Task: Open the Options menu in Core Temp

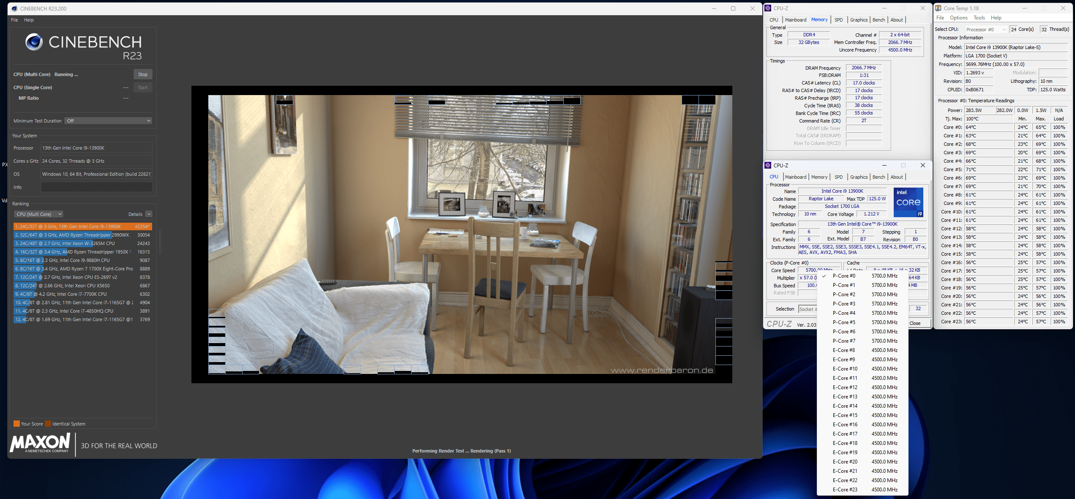Action: tap(958, 18)
